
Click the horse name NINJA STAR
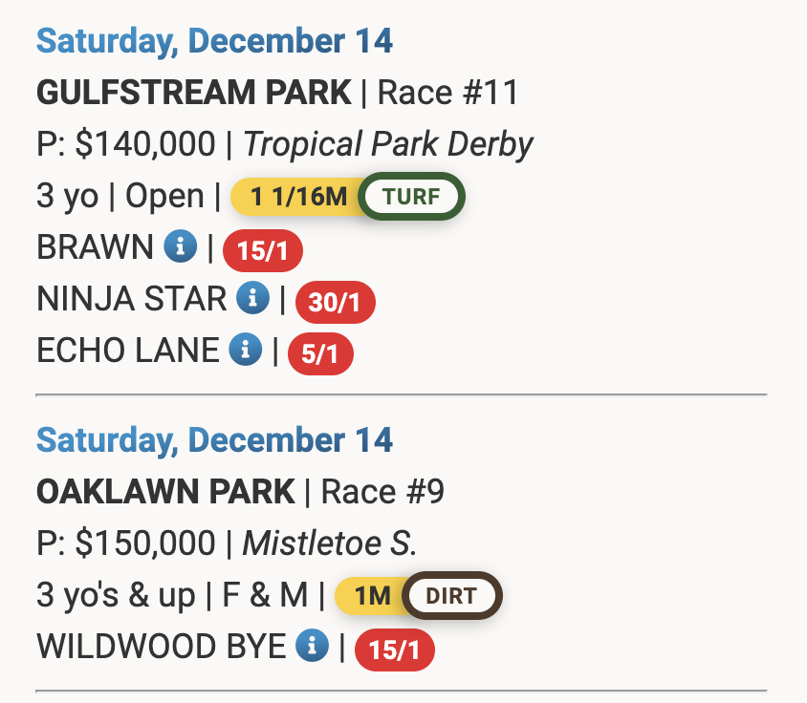(x=131, y=300)
